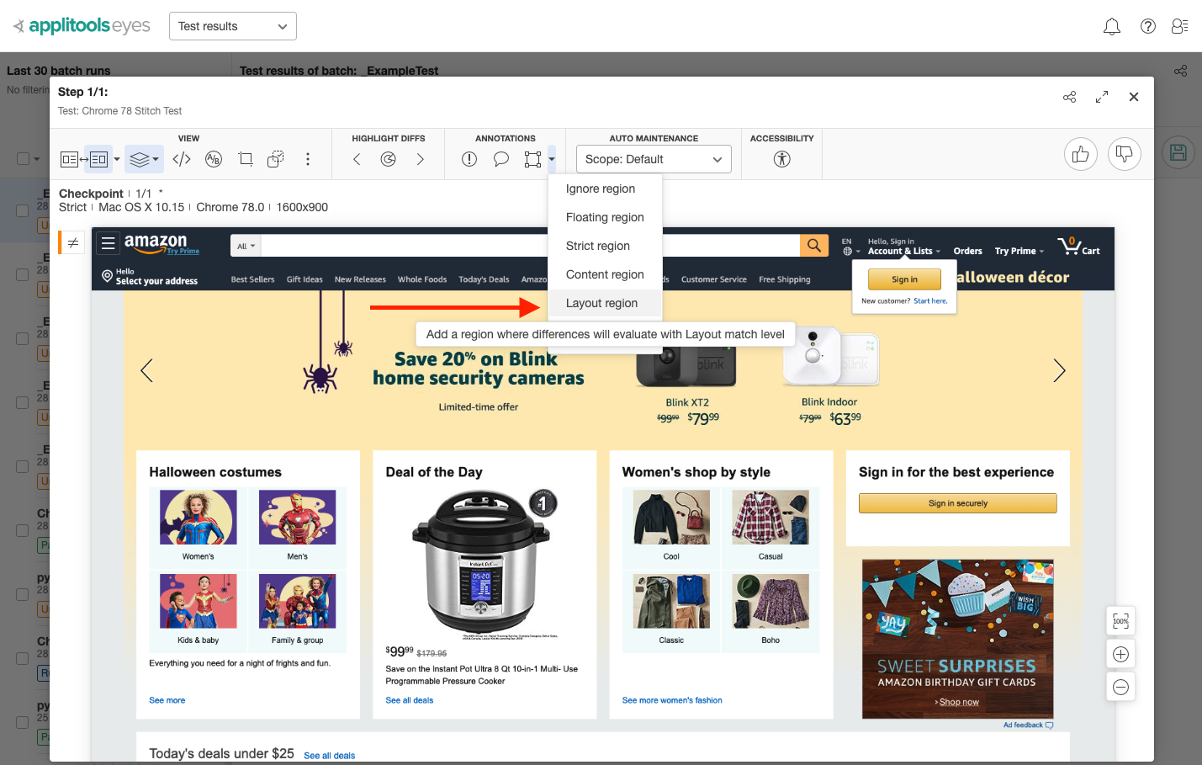The width and height of the screenshot is (1202, 765).
Task: Tick the second batch run checkbox
Action: click(x=23, y=274)
